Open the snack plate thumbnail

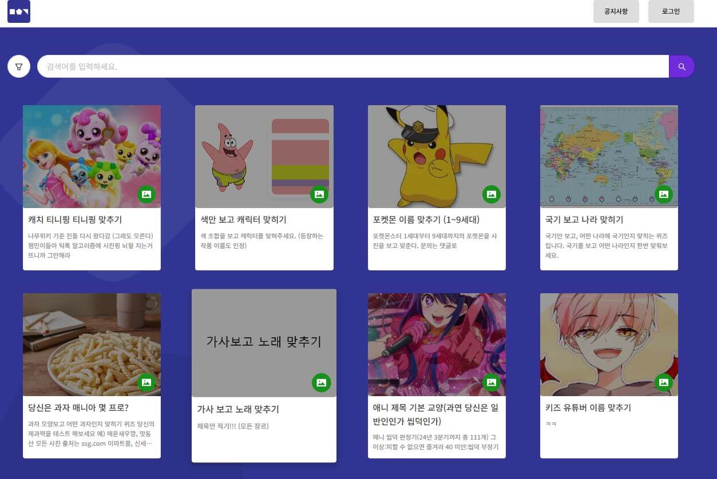point(92,345)
